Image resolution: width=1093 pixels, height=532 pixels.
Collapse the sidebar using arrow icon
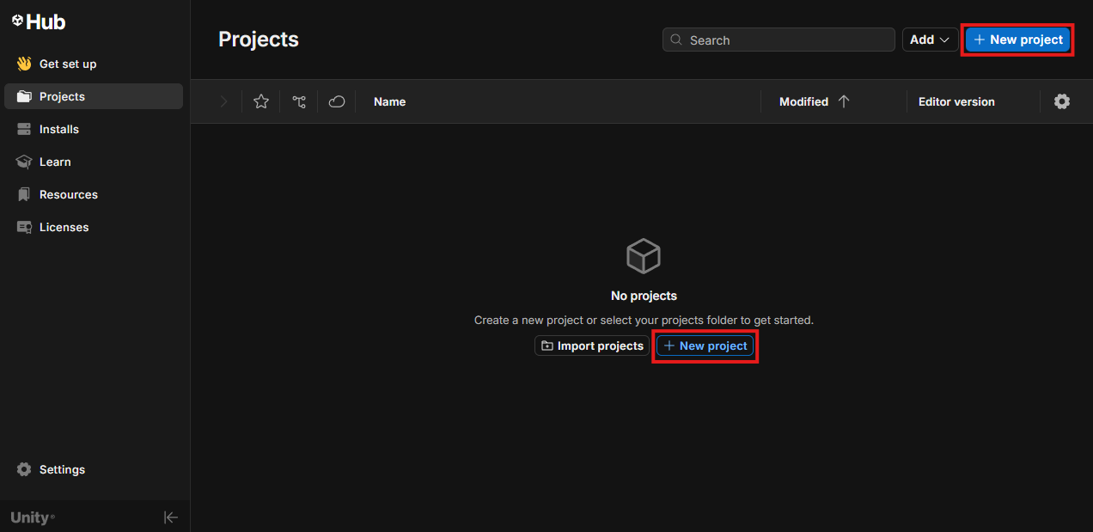[x=171, y=517]
